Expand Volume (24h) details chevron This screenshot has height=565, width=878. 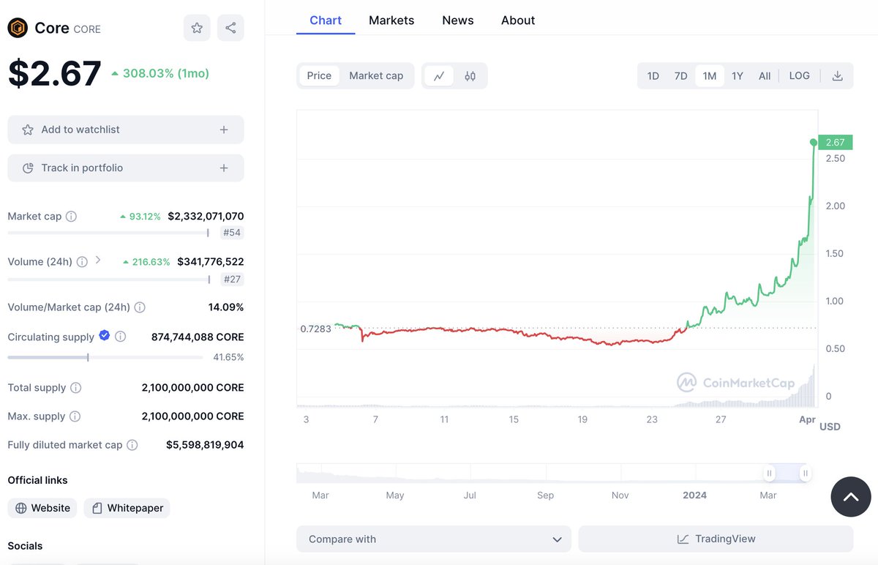point(98,261)
